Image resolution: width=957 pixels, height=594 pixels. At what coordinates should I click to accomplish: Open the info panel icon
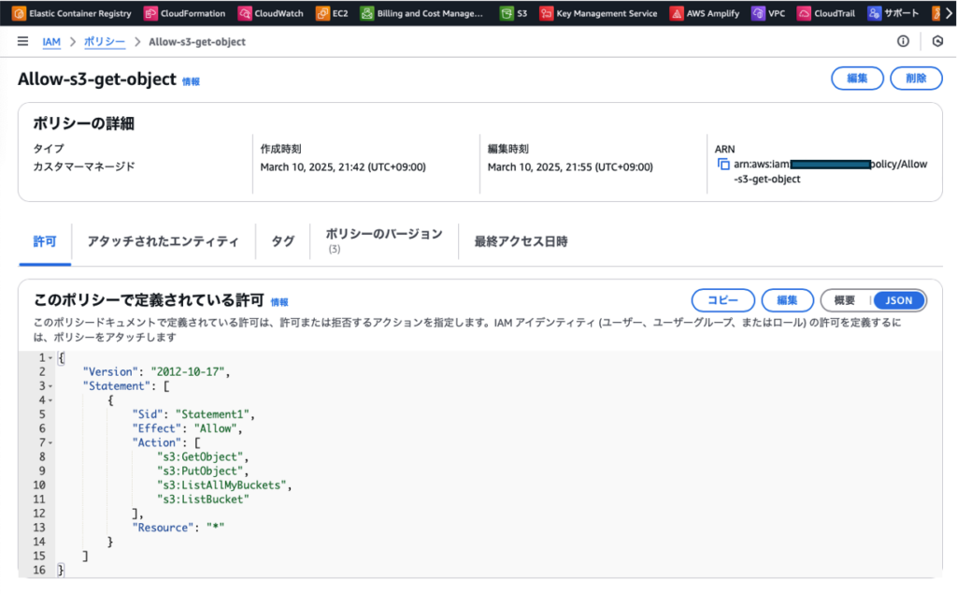tap(903, 41)
